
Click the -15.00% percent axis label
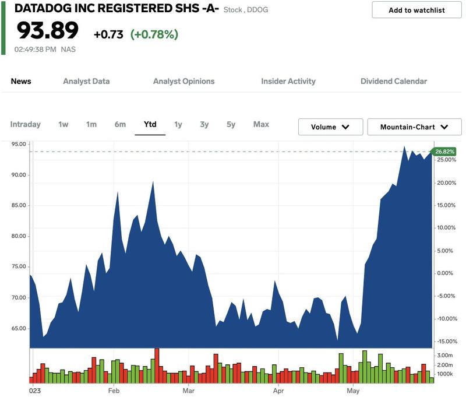click(447, 341)
